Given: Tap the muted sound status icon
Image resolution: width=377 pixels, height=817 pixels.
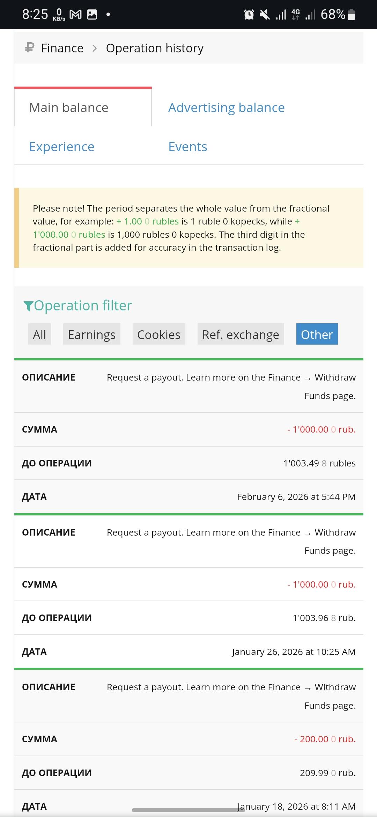Looking at the screenshot, I should 265,15.
